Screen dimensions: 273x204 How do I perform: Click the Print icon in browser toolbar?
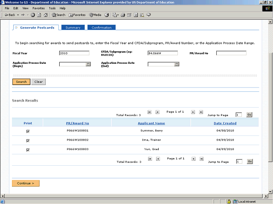(x=123, y=15)
